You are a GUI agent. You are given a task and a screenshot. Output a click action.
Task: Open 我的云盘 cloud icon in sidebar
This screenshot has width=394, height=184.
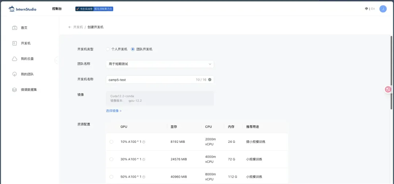pos(15,59)
